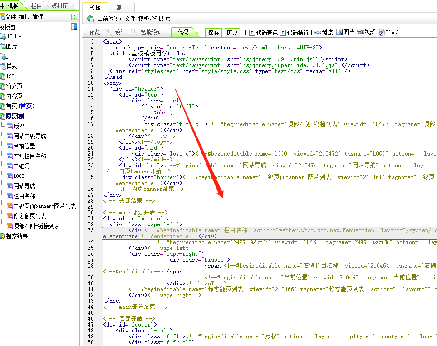Insert Flash using the Flash icon
This screenshot has height=346, width=437.
(382, 33)
